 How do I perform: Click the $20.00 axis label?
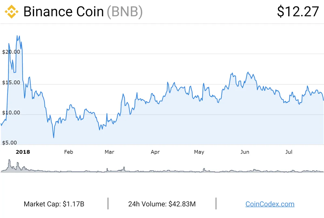[11, 52]
